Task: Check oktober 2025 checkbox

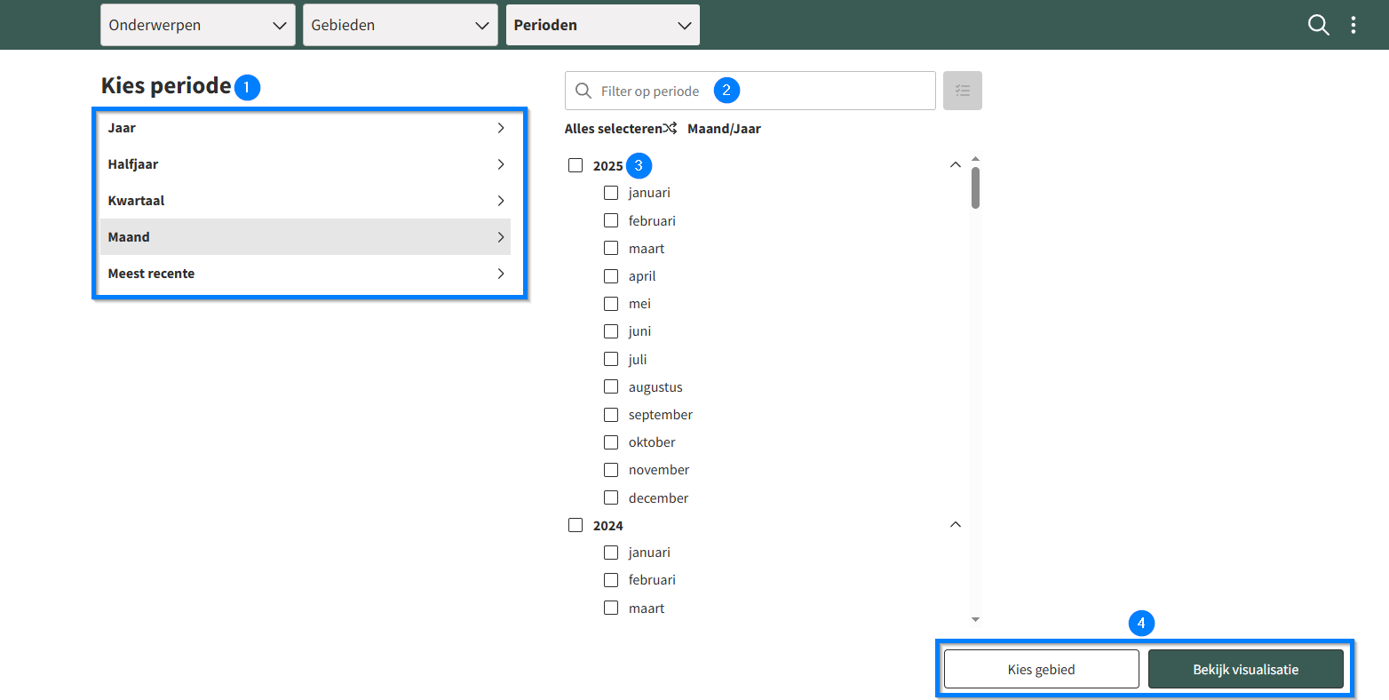Action: 611,442
